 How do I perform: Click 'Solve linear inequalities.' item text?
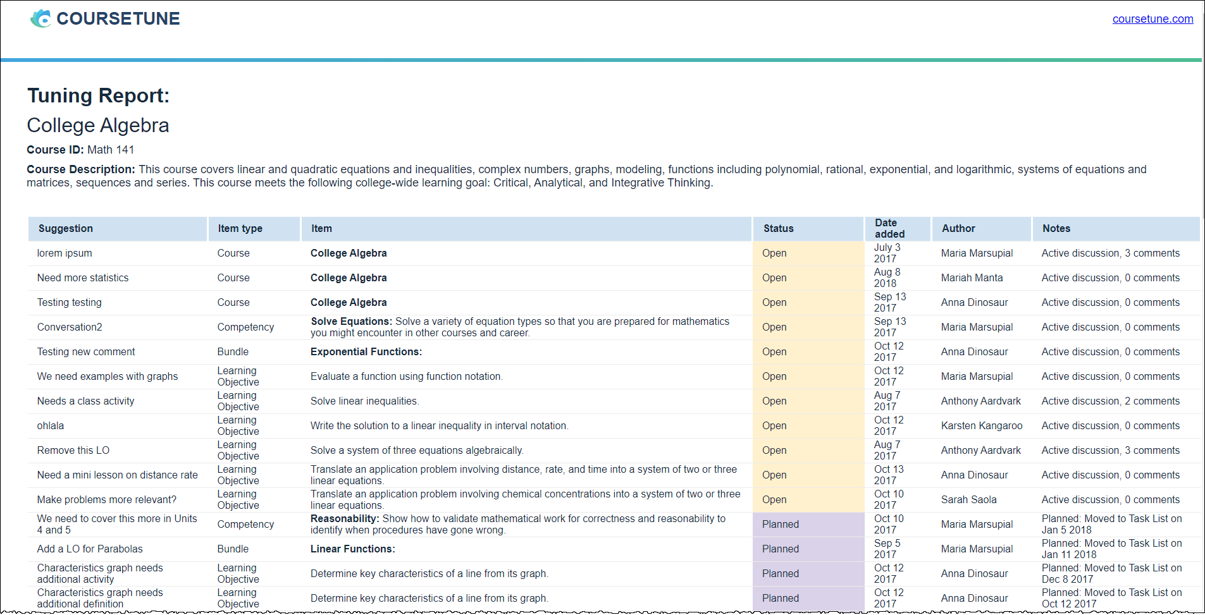coord(364,401)
